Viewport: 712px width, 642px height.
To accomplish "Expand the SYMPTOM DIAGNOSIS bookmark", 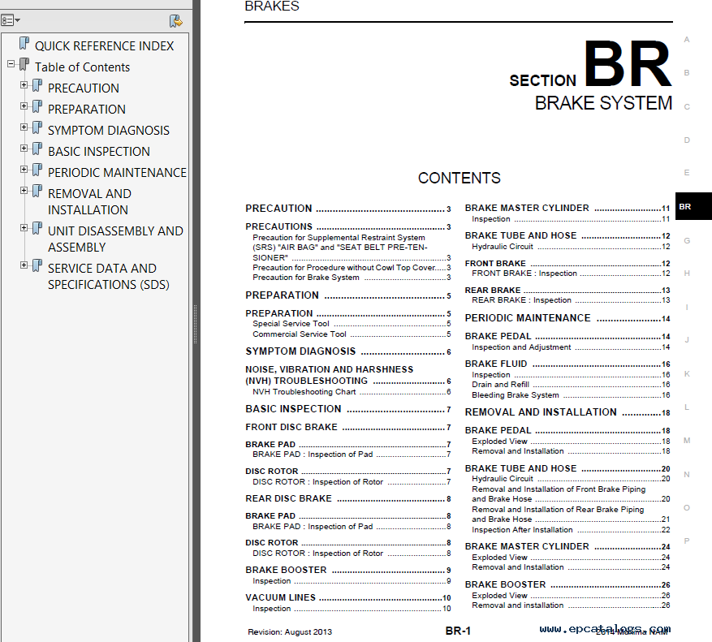I will 24,127.
